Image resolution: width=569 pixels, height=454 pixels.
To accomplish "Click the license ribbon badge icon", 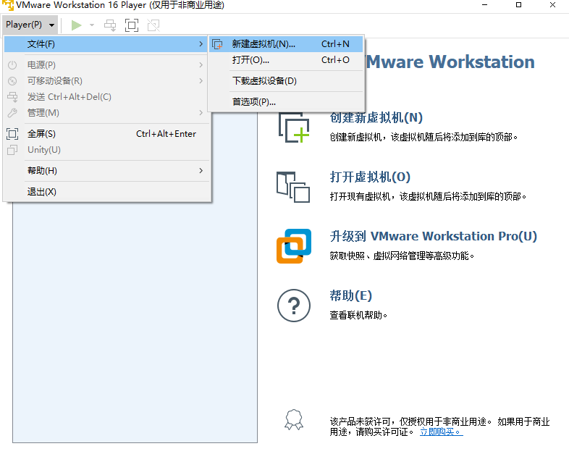I will coord(293,420).
